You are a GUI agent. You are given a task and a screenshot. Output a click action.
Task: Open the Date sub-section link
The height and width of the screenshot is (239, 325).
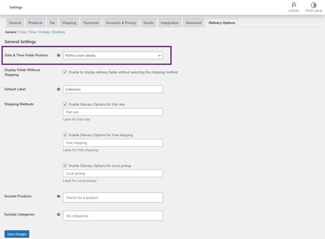click(x=23, y=32)
